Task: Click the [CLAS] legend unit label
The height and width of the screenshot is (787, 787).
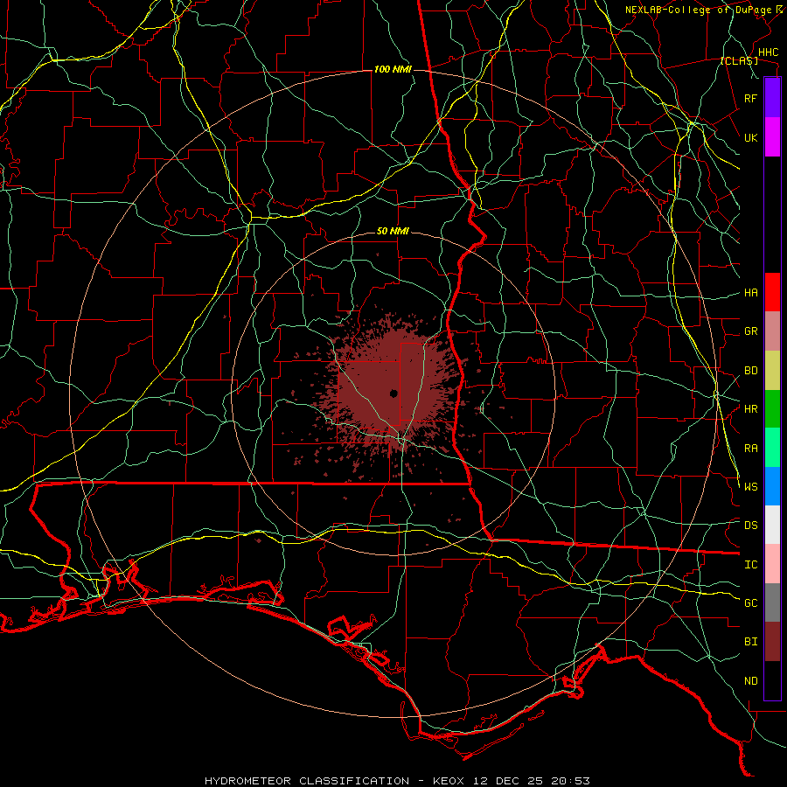Action: pyautogui.click(x=739, y=60)
